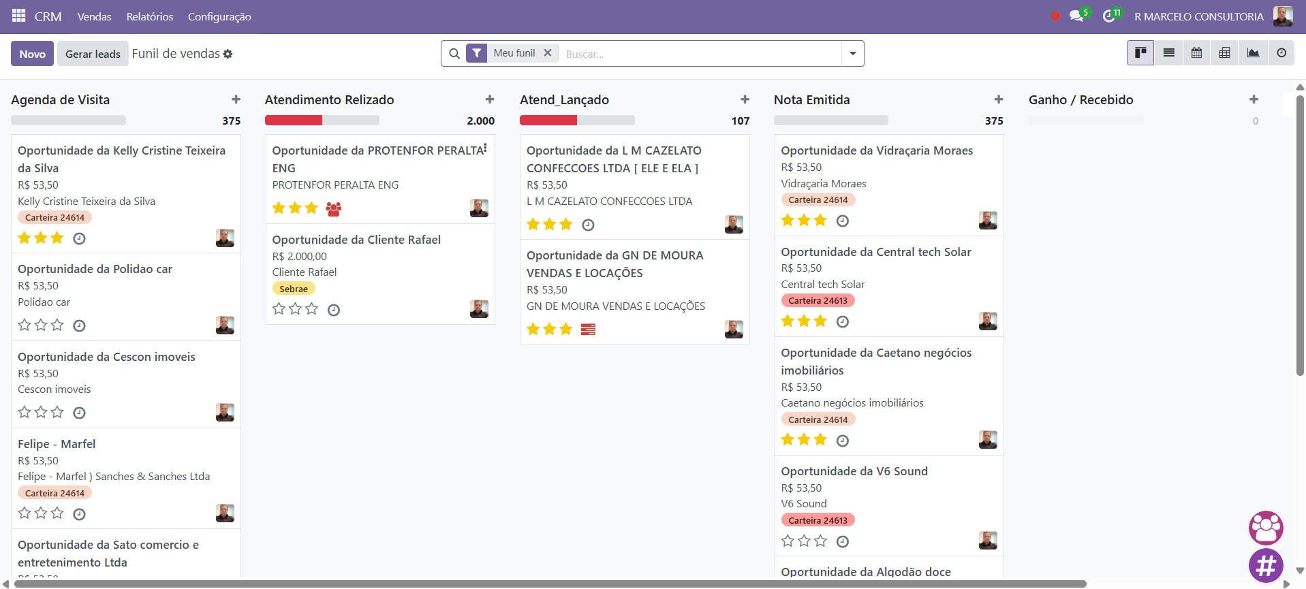Click the activity clock on Polidao car card

click(79, 325)
